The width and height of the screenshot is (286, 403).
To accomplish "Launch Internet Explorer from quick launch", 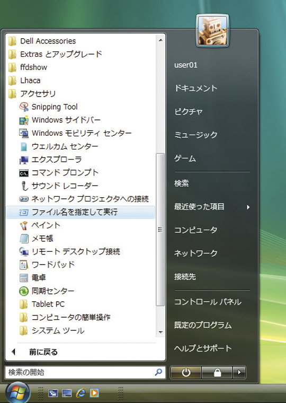I will (81, 393).
